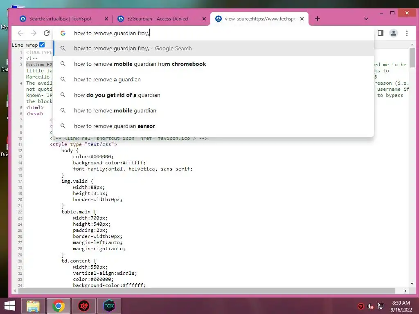Open the Chrome three-dot menu
The image size is (419, 314).
(x=407, y=33)
